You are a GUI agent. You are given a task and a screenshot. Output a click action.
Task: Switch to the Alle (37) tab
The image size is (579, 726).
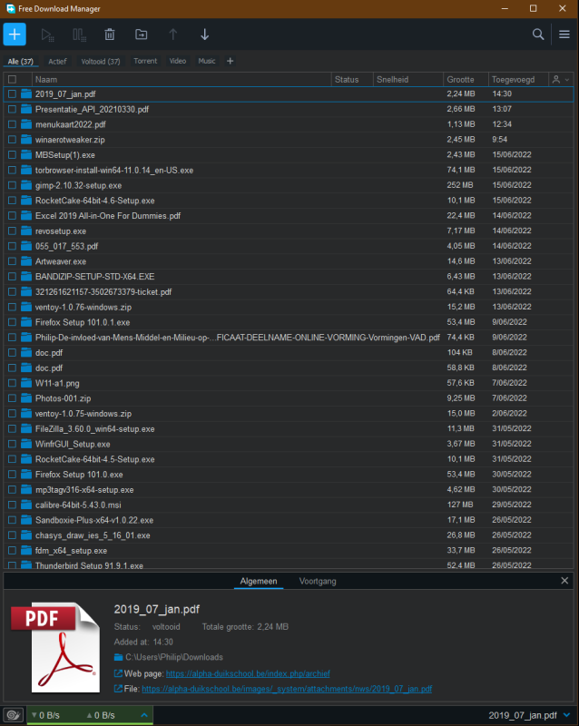point(20,61)
